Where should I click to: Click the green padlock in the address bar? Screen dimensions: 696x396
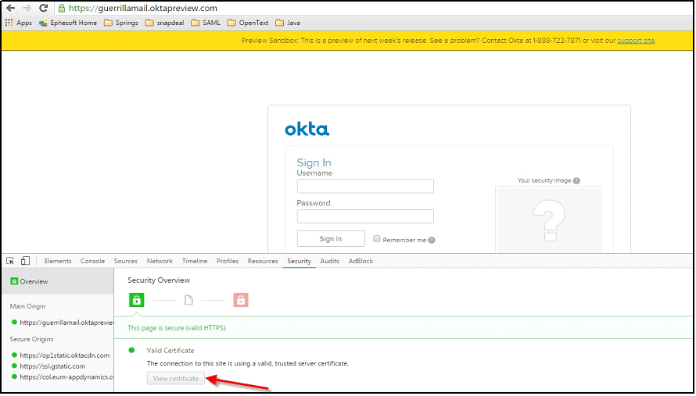62,8
